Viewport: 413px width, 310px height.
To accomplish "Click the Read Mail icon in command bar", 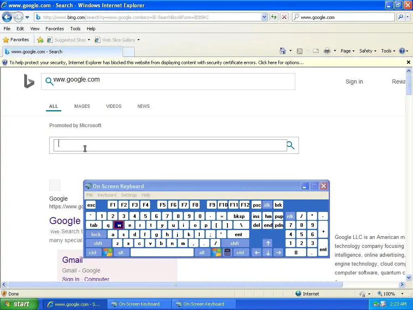I will point(316,51).
